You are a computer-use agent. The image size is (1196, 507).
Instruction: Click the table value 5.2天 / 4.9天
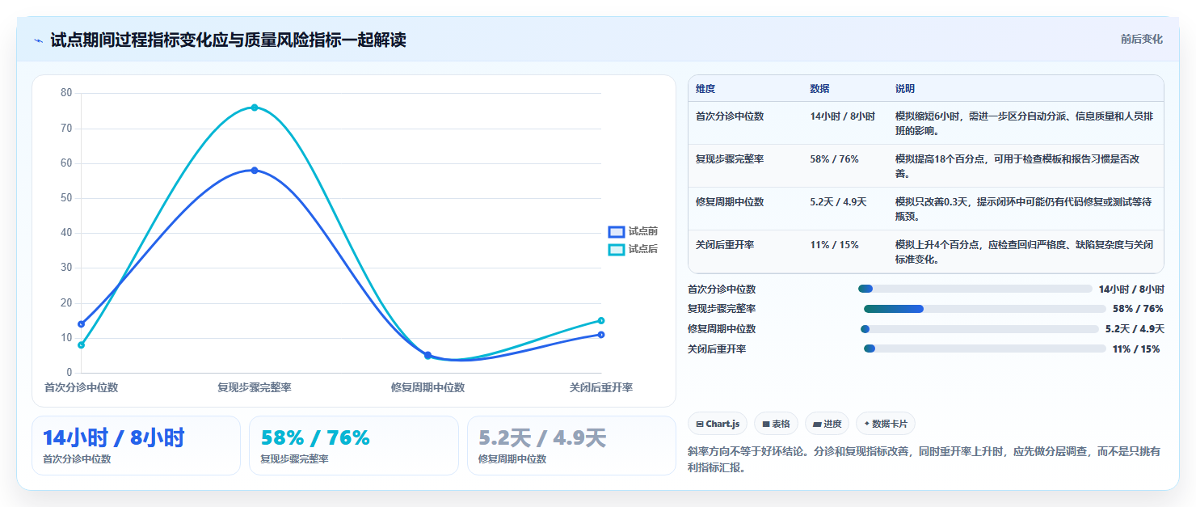tap(838, 202)
